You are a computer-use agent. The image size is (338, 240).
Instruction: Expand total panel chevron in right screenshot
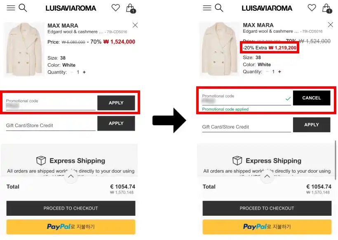click(267, 177)
